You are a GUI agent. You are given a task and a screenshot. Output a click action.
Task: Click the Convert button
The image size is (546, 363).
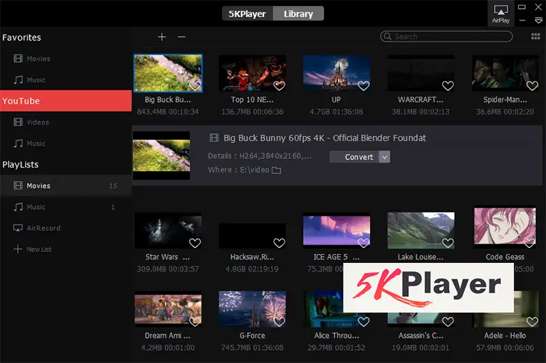coord(354,157)
